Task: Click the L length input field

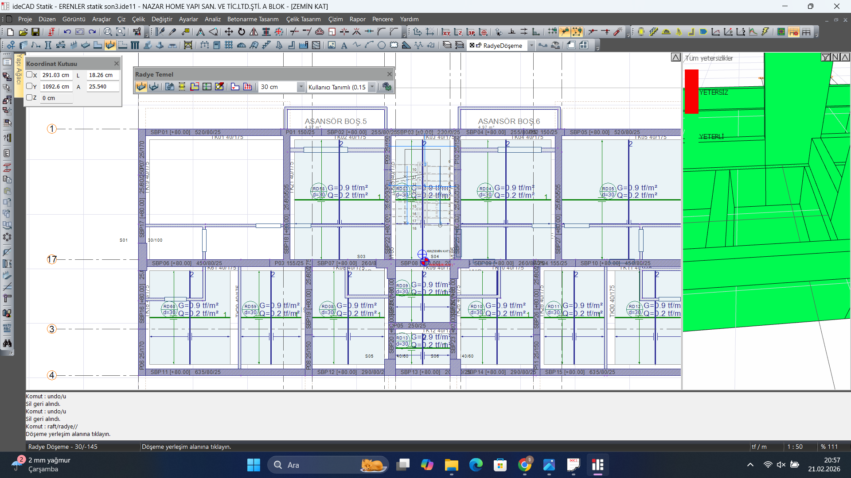Action: [102, 75]
